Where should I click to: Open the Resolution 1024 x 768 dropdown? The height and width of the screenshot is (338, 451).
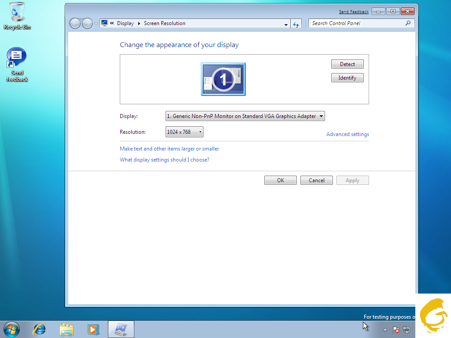coord(185,132)
